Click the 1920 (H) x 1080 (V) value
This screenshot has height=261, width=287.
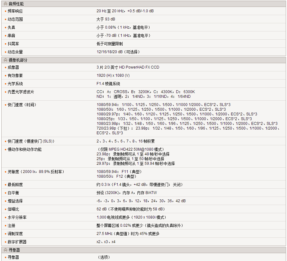point(113,75)
